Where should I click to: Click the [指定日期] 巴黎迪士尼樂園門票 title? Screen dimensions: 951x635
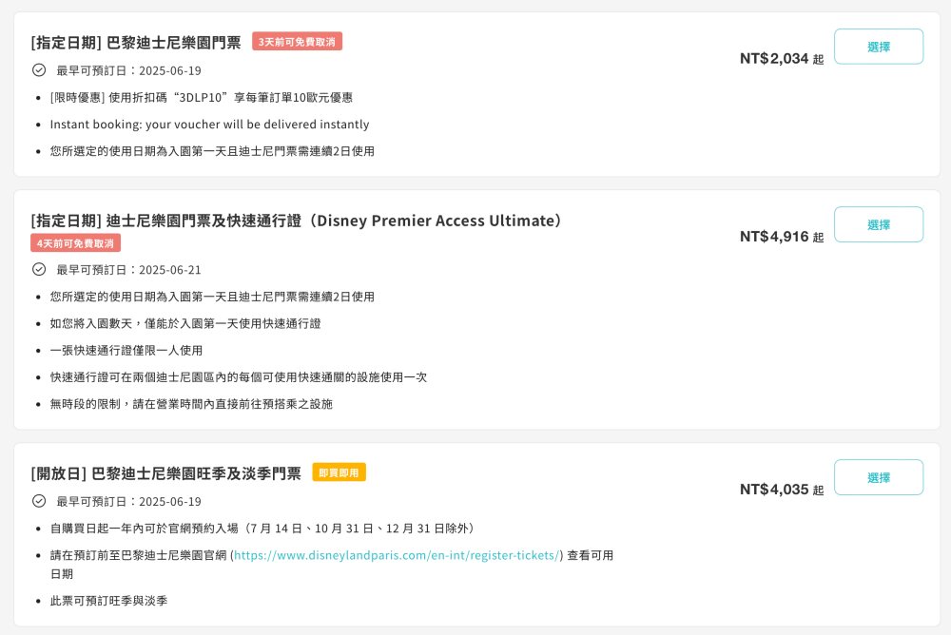click(136, 43)
